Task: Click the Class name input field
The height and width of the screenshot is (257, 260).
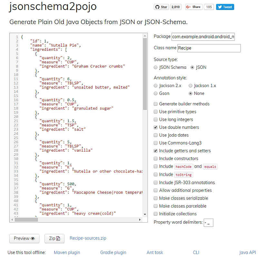Action: tap(209, 48)
